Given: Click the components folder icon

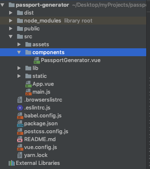Looking at the screenshot, I should 28,52.
